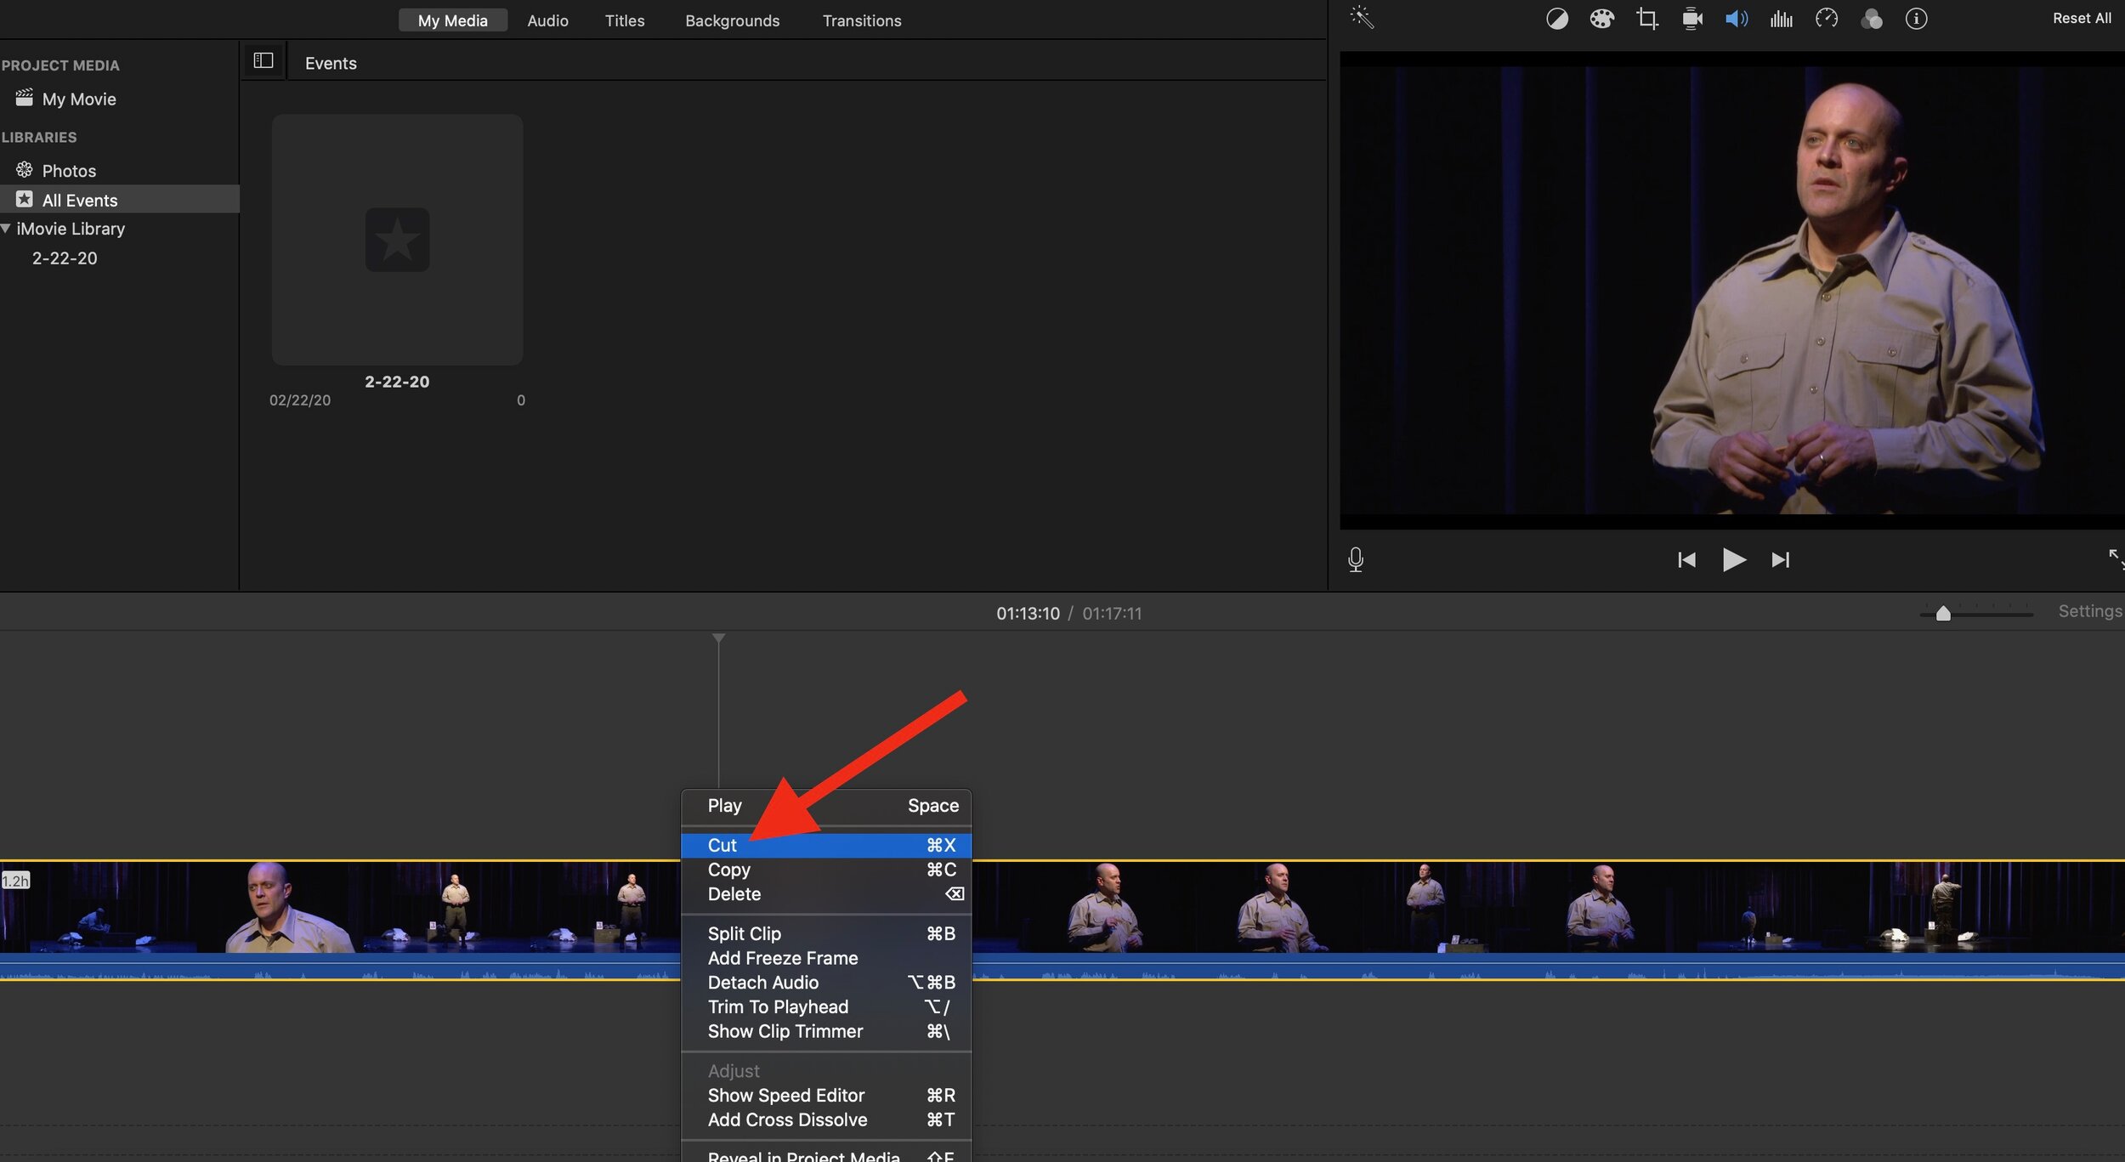Open clip filter and audio effects

(x=1871, y=19)
